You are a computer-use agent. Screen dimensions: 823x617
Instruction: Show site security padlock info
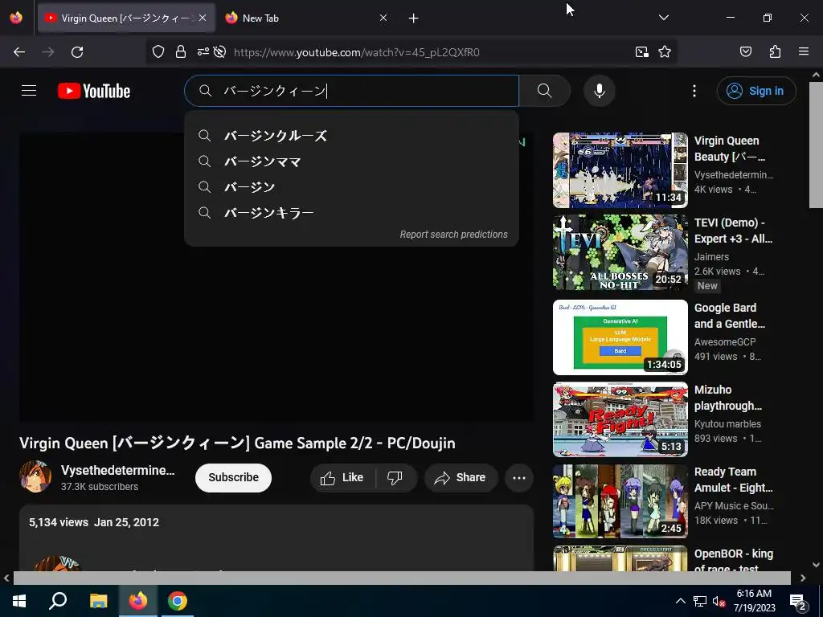[181, 51]
